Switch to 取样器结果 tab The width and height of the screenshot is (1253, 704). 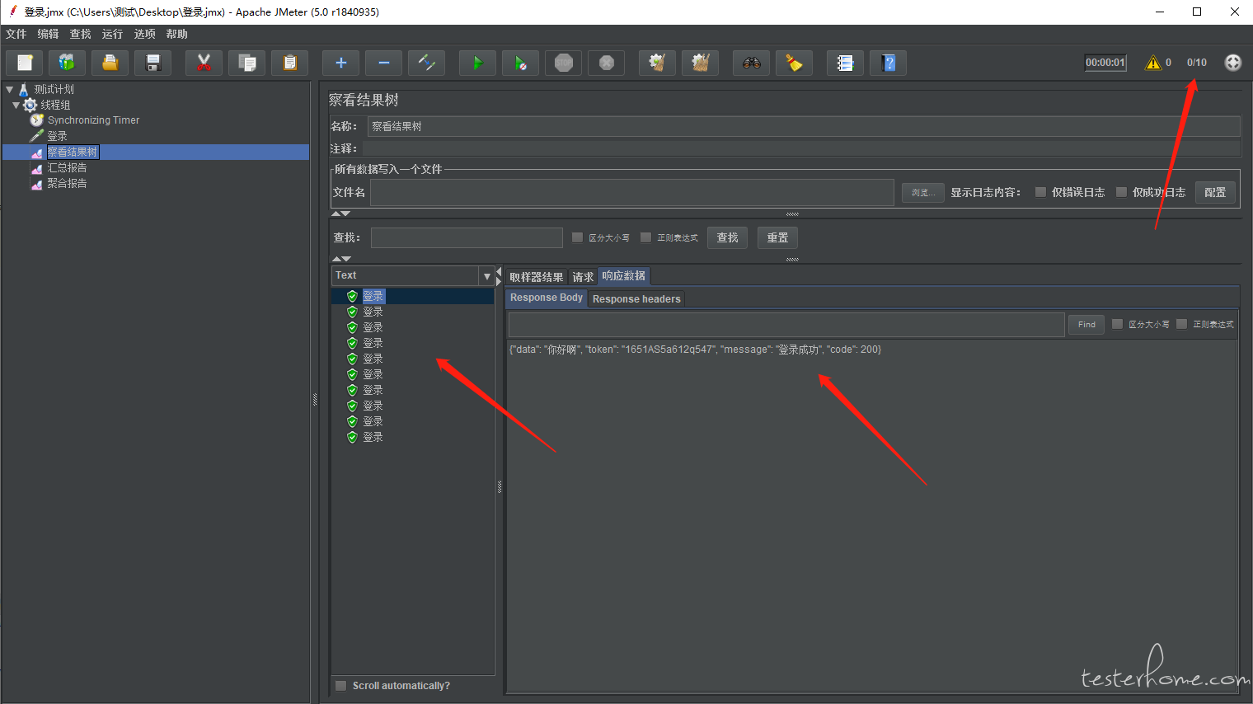coord(537,277)
